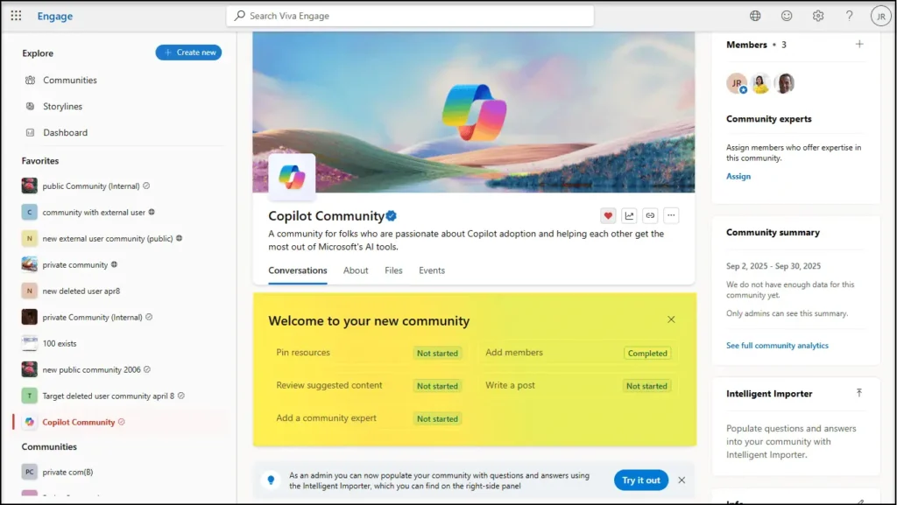Add members using the plus icon
Screen dimensions: 897x505
click(x=860, y=45)
